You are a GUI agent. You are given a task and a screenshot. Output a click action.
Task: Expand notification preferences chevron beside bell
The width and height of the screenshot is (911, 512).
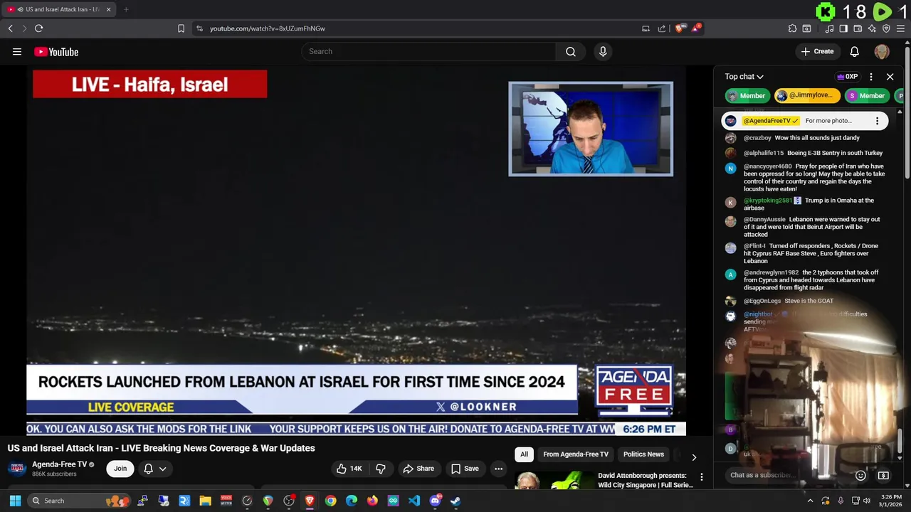(162, 469)
